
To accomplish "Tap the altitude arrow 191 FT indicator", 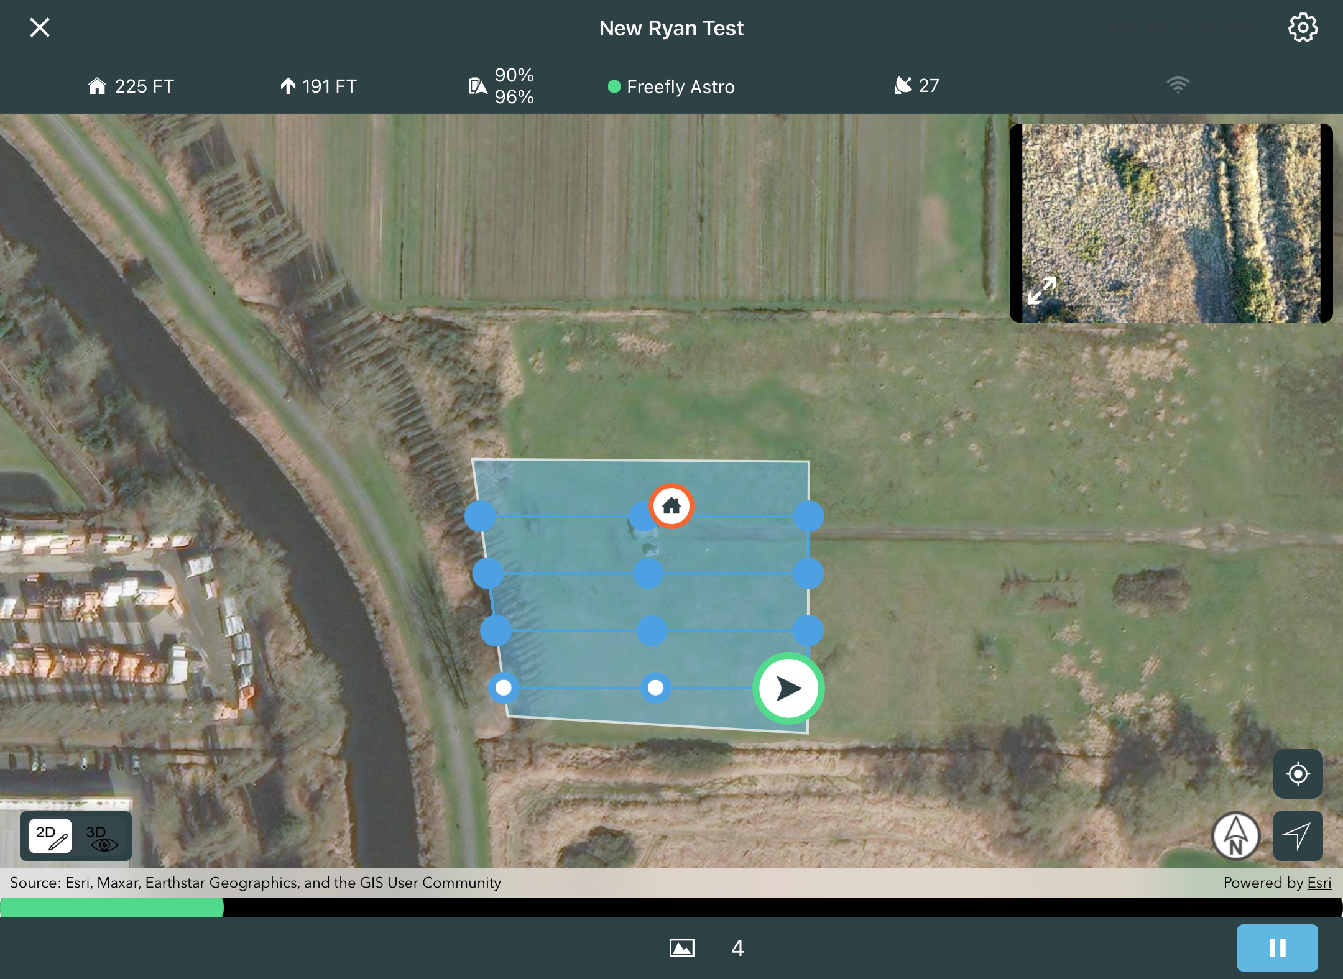I will [x=287, y=86].
